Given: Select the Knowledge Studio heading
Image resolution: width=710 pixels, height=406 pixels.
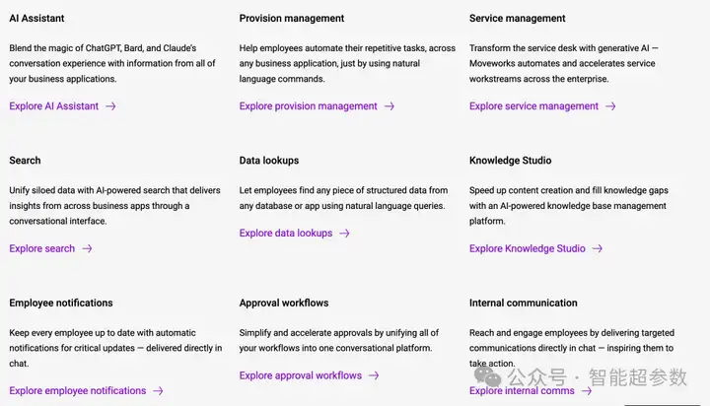Looking at the screenshot, I should (x=511, y=161).
